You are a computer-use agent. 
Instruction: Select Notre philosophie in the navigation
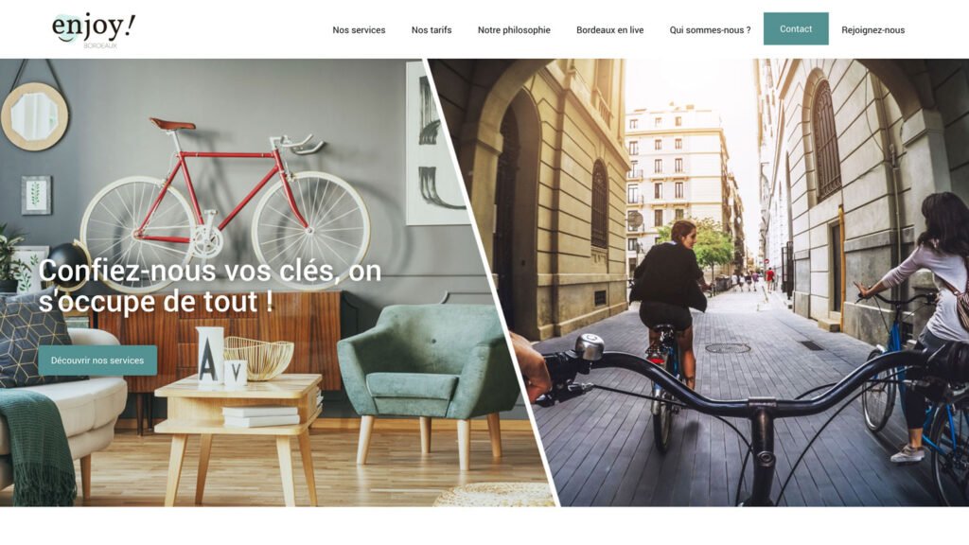tap(514, 29)
